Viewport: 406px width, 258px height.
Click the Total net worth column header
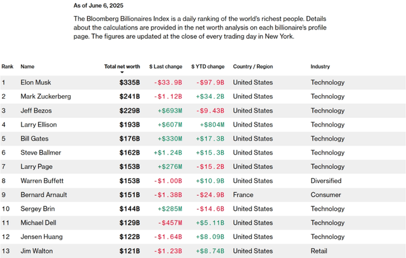click(122, 66)
